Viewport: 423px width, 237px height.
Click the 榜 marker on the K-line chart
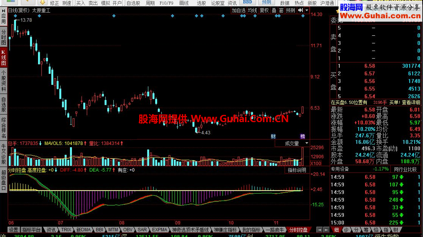click(302, 136)
